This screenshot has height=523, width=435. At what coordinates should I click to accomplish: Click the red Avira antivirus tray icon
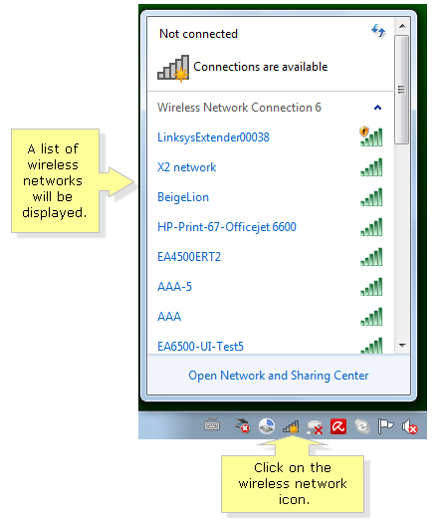pyautogui.click(x=338, y=426)
